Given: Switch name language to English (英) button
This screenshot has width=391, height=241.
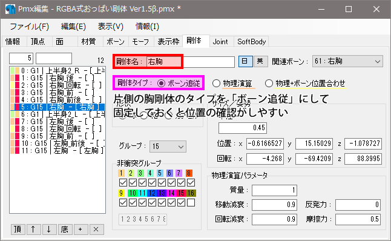Looking at the screenshot, I should point(261,61).
